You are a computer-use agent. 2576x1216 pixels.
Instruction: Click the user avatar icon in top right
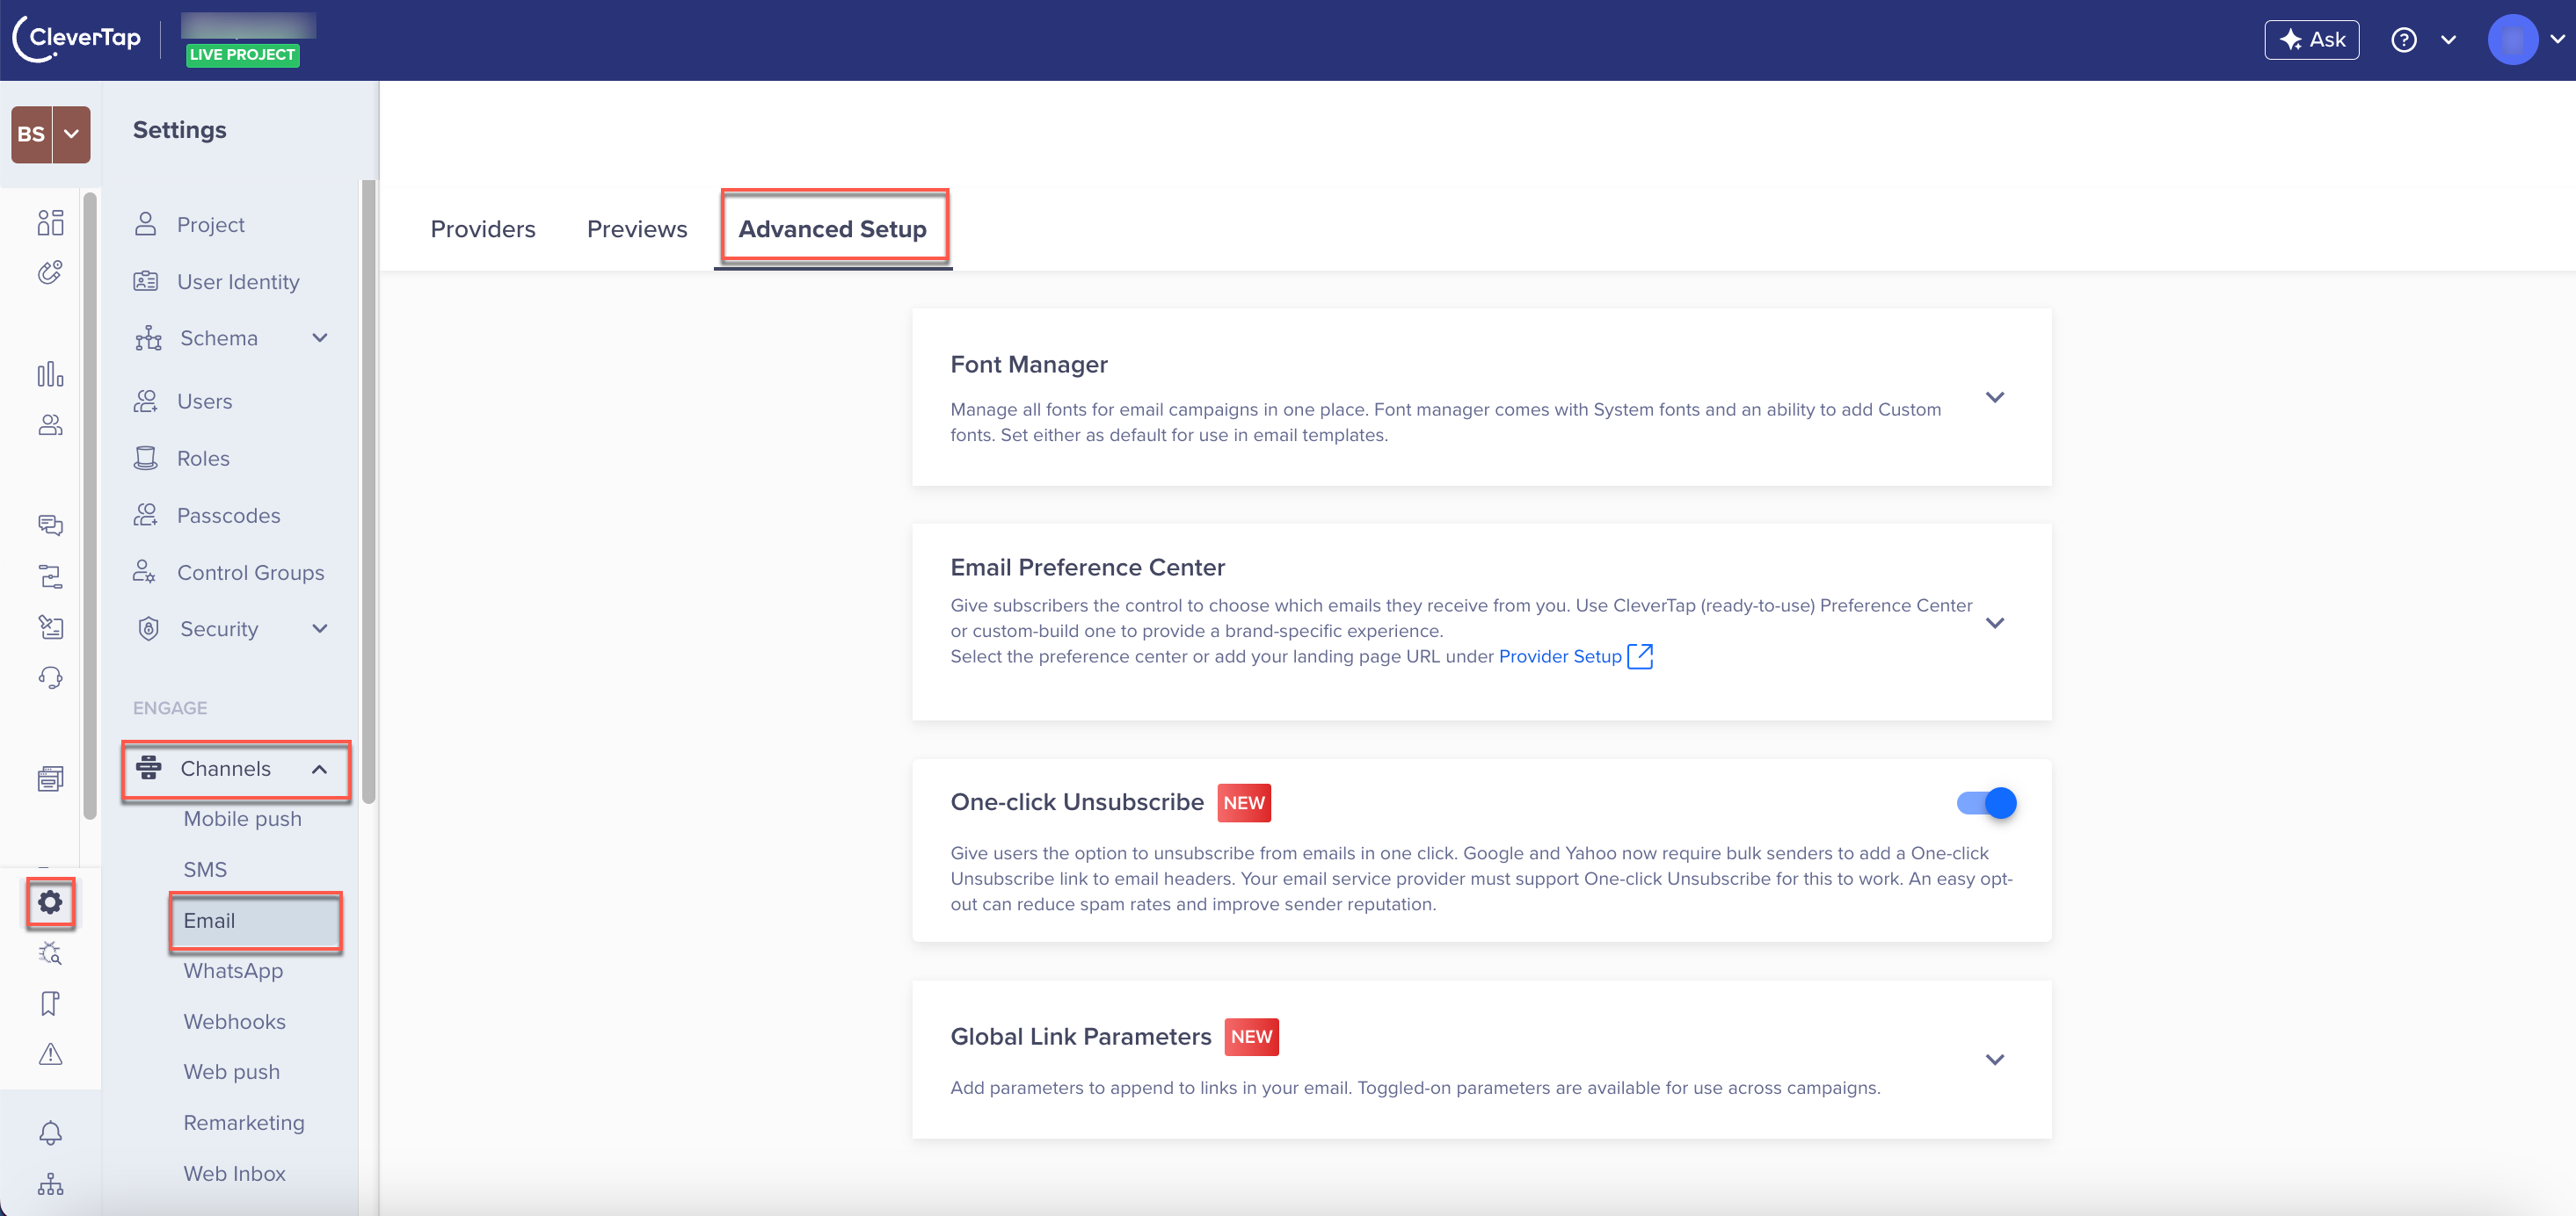[2510, 40]
